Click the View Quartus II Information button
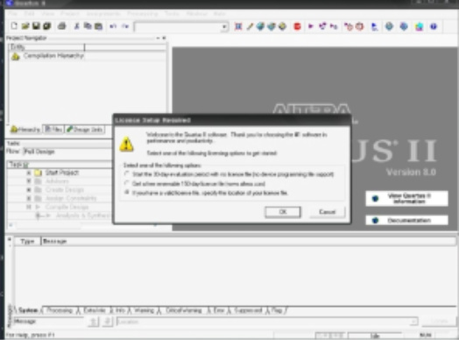This screenshot has width=459, height=340. click(x=407, y=199)
